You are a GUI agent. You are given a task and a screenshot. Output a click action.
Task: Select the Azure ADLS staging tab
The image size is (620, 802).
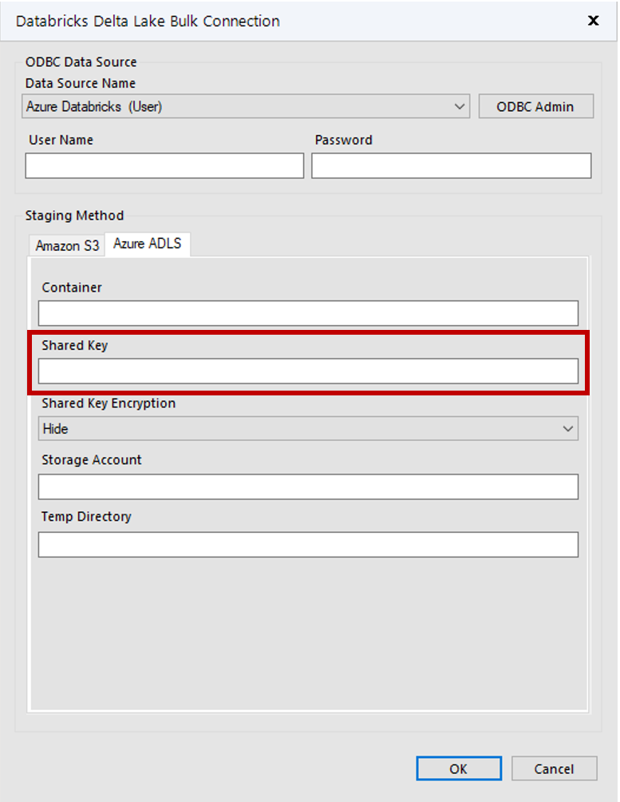148,244
